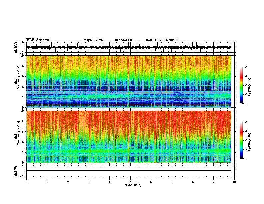The height and width of the screenshot is (204, 264).
Task: Click the ch.2 color bar unit label
Action: click(x=250, y=142)
